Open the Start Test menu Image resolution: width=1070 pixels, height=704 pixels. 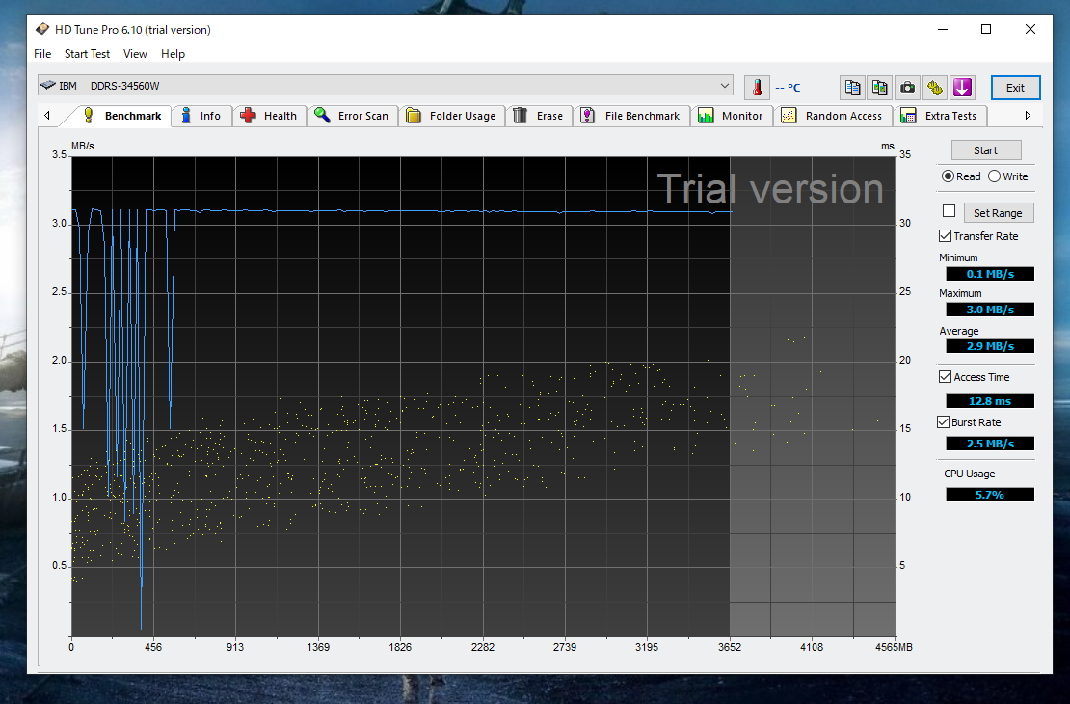(x=87, y=54)
